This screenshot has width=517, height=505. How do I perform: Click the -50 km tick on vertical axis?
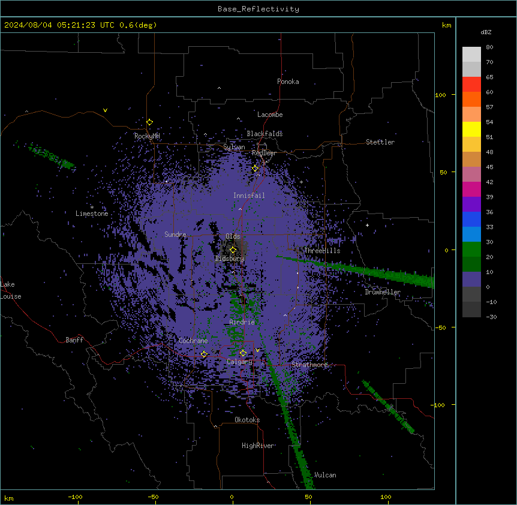click(x=440, y=327)
